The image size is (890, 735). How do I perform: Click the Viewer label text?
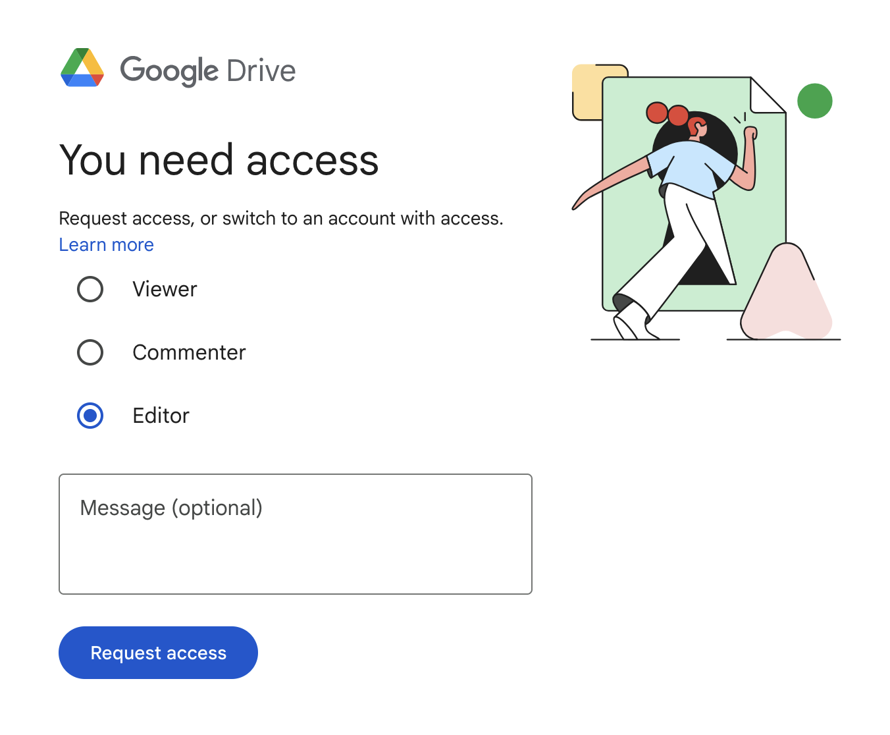(165, 289)
